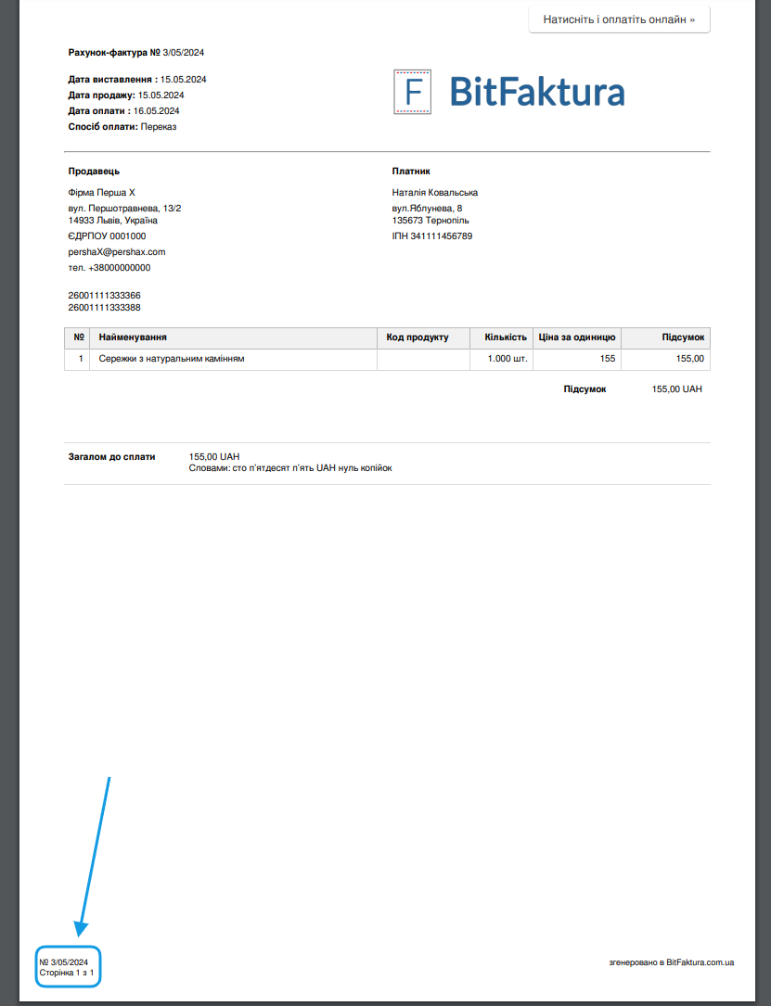This screenshot has height=1006, width=771.
Task: Click bank account 26001111333388
Action: pyautogui.click(x=104, y=307)
